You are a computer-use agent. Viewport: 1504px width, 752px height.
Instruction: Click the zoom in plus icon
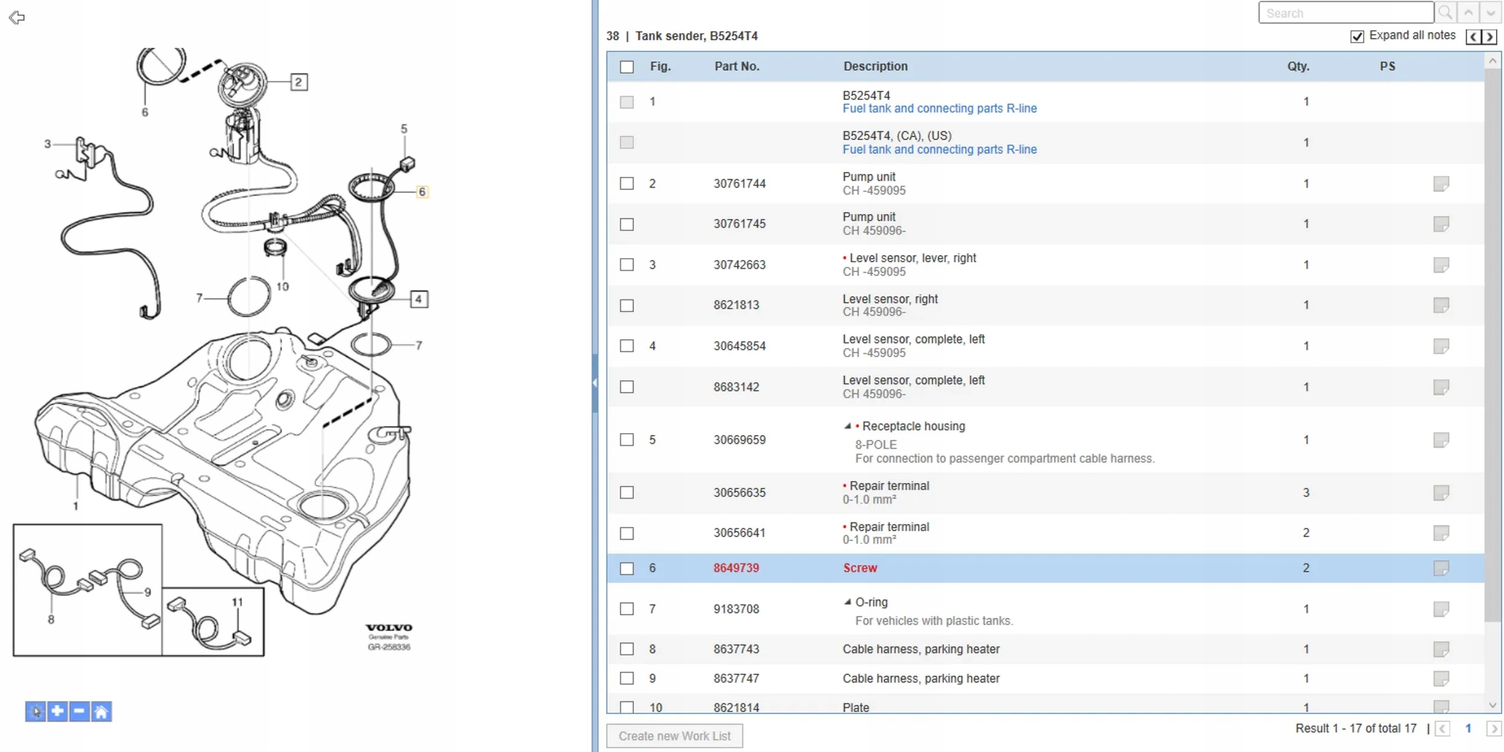[x=57, y=711]
